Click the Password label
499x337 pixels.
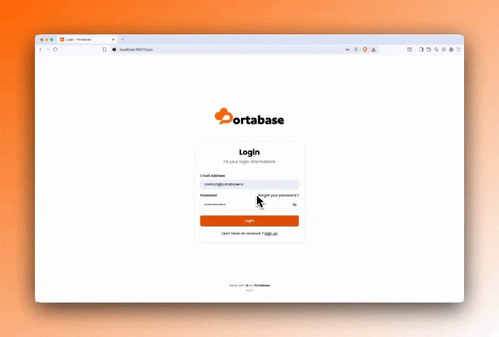pos(208,195)
